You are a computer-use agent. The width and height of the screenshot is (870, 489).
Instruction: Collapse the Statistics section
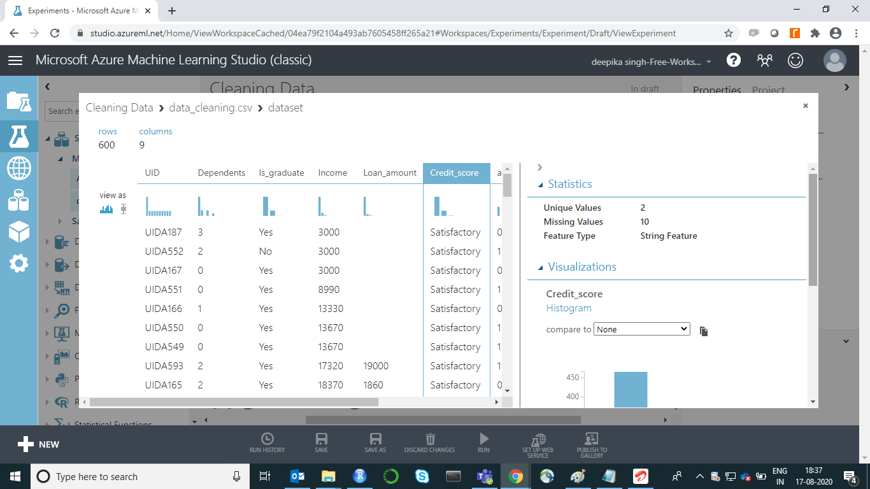[x=541, y=185]
